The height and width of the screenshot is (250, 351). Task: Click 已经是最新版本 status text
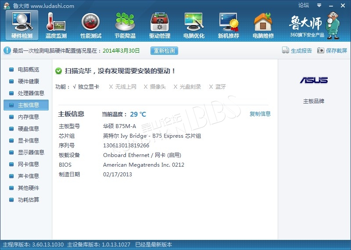click(154, 245)
